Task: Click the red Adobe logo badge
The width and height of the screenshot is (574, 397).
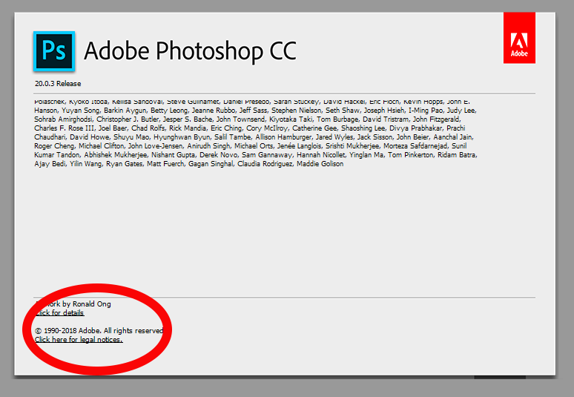Action: tap(519, 38)
